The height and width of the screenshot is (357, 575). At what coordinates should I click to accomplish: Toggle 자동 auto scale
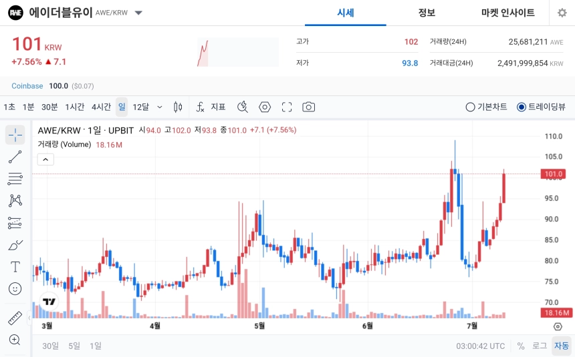(x=562, y=346)
